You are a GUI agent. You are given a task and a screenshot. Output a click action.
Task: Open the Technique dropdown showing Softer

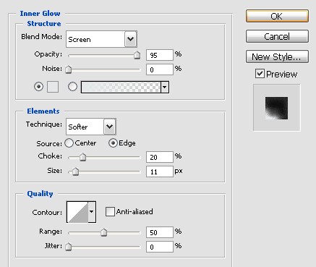point(91,127)
